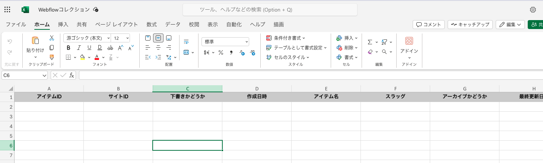Switch to the データ tab

(x=173, y=25)
